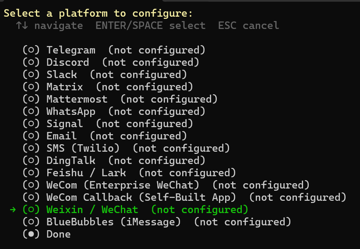Toggle the Weixin / WeChat radio button

tap(31, 210)
